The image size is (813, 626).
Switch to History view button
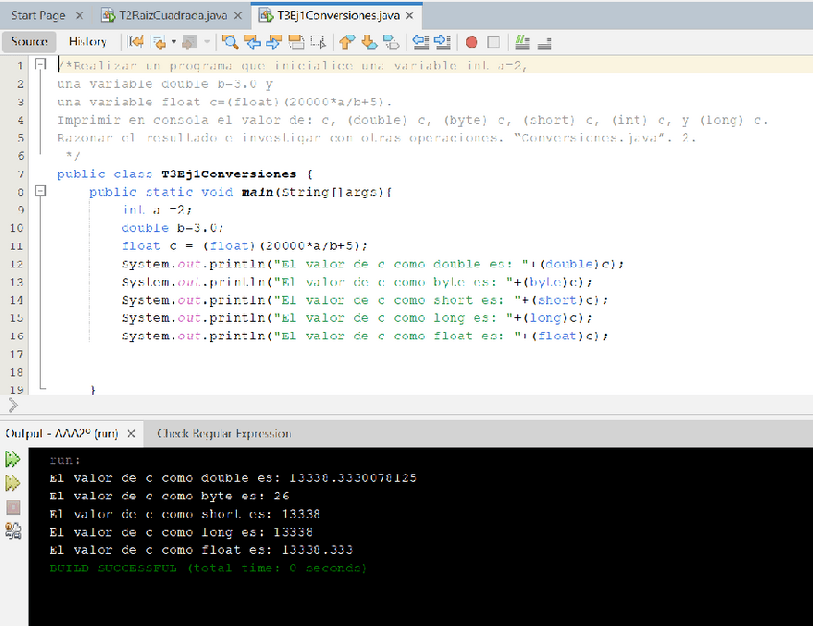click(x=87, y=42)
